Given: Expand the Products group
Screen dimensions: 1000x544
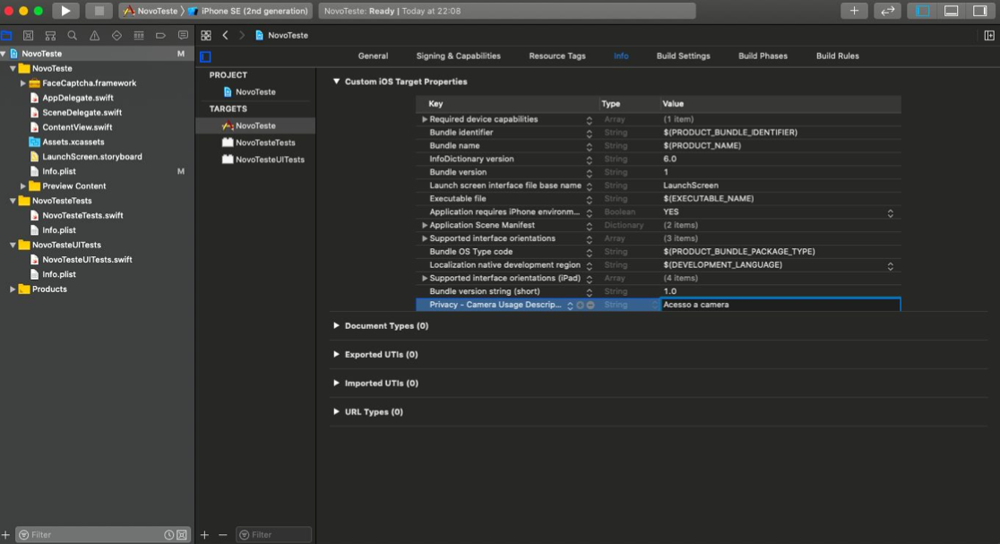Looking at the screenshot, I should [x=13, y=289].
